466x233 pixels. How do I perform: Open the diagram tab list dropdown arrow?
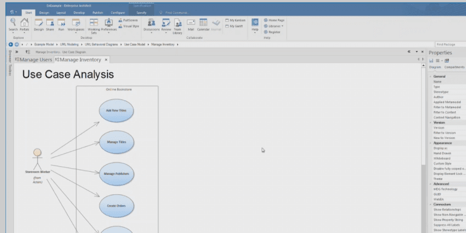coord(416,52)
